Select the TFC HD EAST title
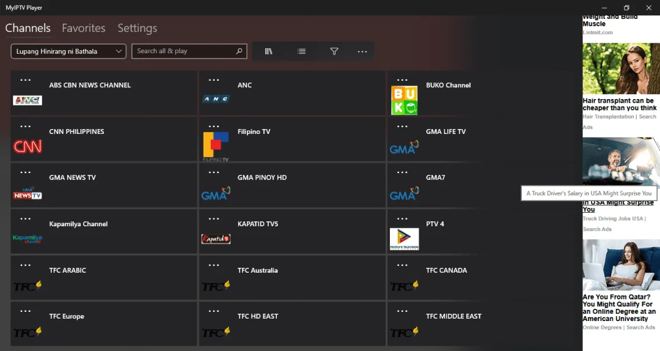Screen dimensions: 660x351 [258, 316]
